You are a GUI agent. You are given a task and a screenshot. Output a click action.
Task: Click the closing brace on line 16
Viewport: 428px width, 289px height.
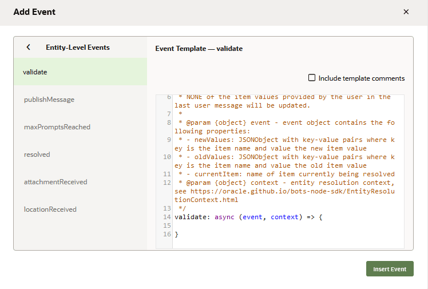pyautogui.click(x=177, y=235)
